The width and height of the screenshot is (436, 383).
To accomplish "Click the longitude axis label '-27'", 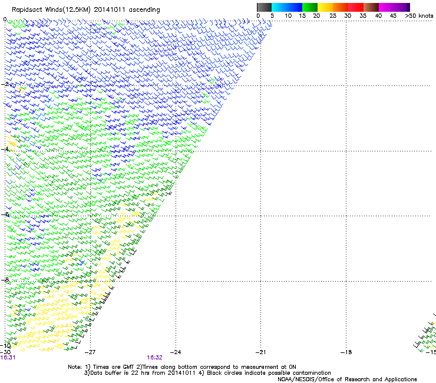I will 90,352.
